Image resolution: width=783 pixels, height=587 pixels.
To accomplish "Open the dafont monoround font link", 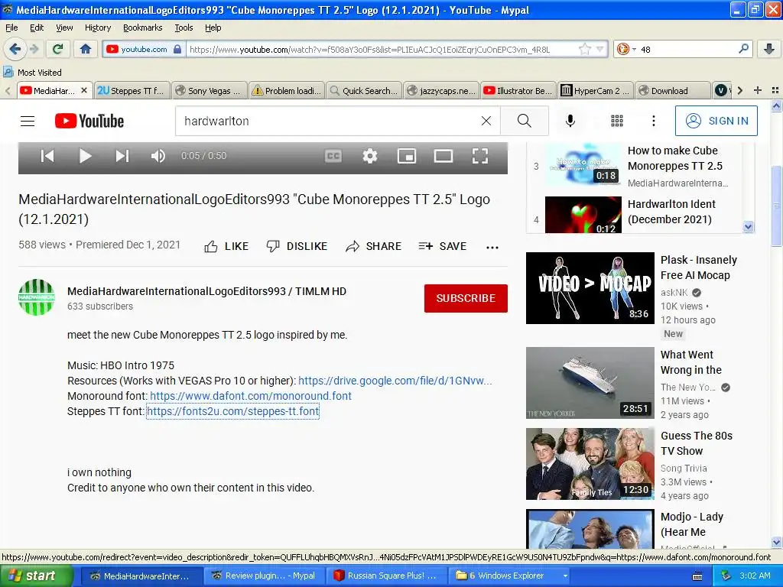I will [251, 396].
